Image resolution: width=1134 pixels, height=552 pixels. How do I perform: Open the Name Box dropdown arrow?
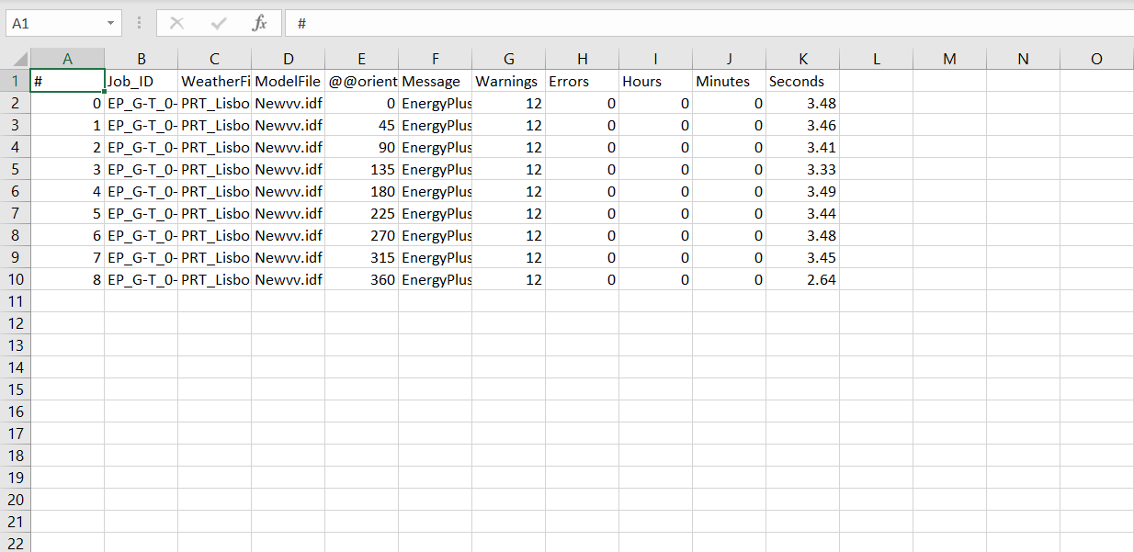[x=111, y=23]
